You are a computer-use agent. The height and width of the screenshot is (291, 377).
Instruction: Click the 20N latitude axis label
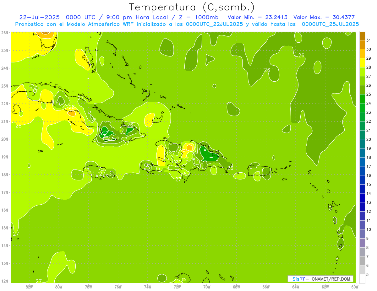tap(5, 139)
